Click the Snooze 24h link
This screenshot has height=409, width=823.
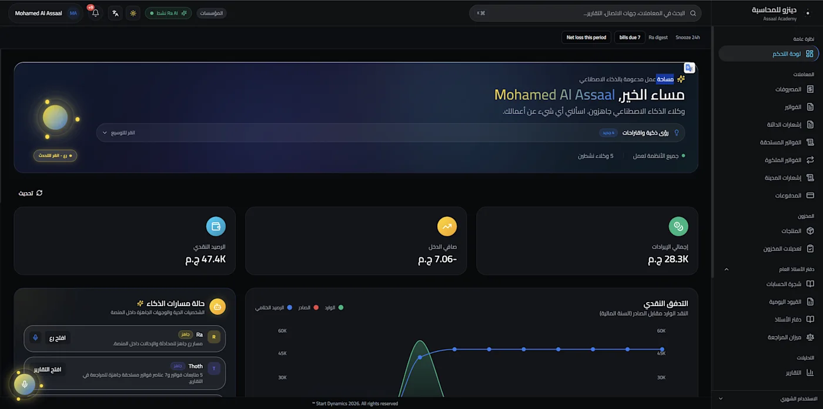coord(687,38)
